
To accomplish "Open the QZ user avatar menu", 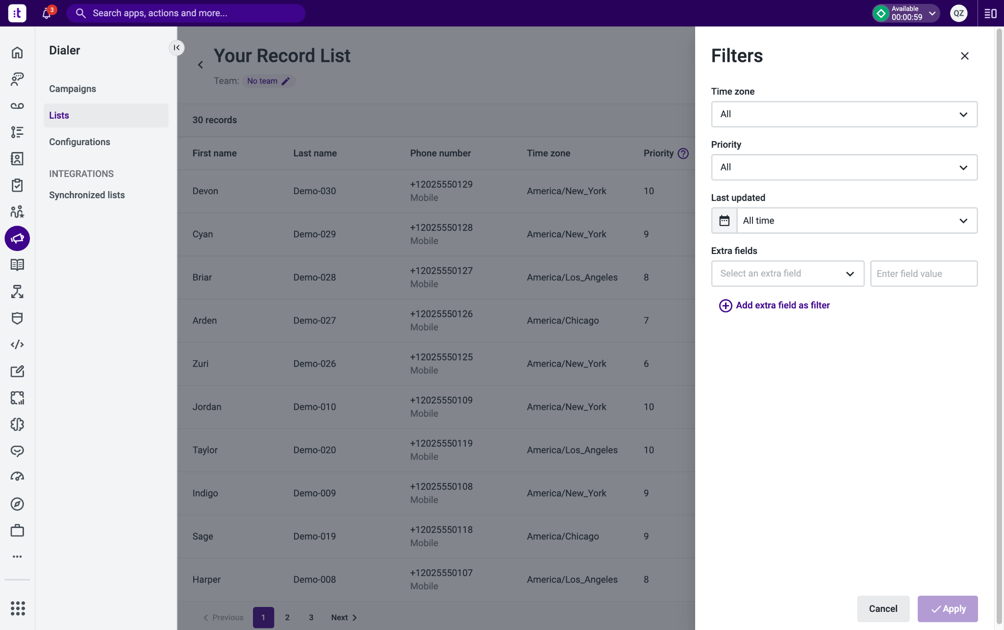I will click(x=958, y=13).
